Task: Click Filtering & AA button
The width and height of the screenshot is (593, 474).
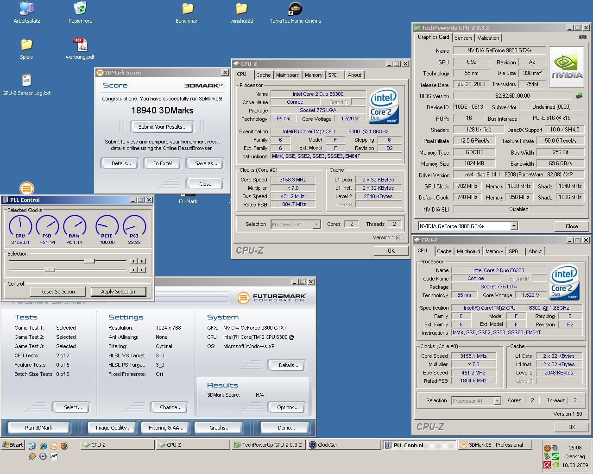Action: pos(166,428)
